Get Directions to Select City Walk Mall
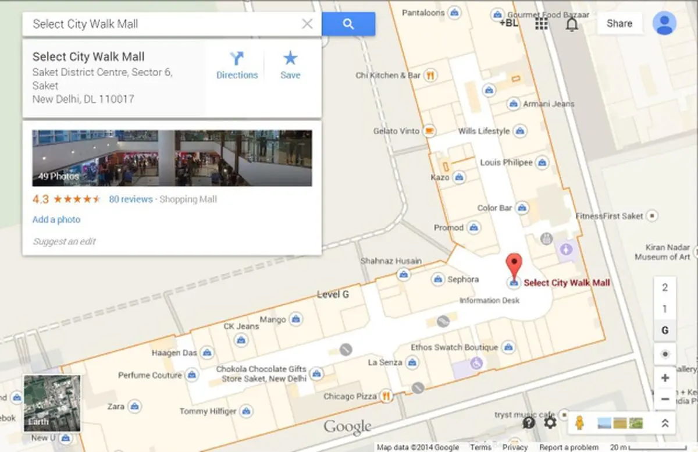Image resolution: width=698 pixels, height=452 pixels. click(237, 65)
